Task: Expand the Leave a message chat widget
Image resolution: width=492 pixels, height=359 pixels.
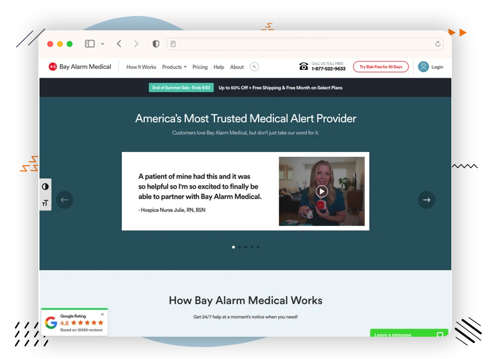Action: click(x=408, y=334)
